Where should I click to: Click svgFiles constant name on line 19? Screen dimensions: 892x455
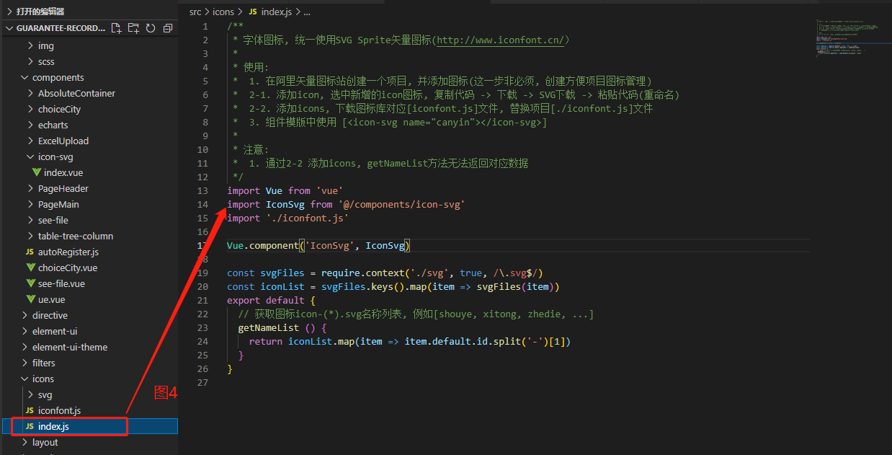(x=282, y=273)
